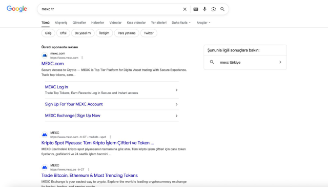
Task: Click MEXC favicon of Trade Bitcoin result
Action: (45, 167)
